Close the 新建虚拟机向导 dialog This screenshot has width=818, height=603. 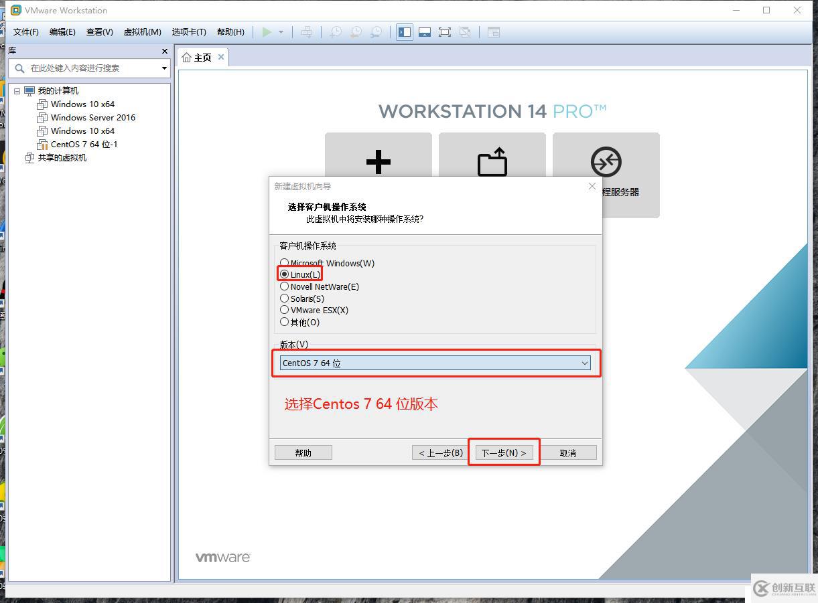coord(592,186)
